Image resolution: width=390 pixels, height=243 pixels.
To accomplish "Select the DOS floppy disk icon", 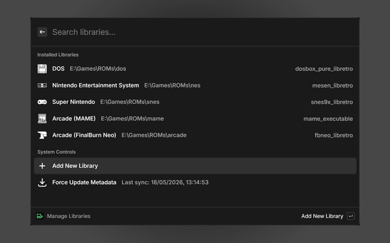I will click(x=42, y=69).
